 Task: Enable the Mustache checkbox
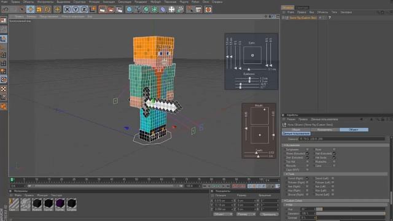(x=334, y=161)
